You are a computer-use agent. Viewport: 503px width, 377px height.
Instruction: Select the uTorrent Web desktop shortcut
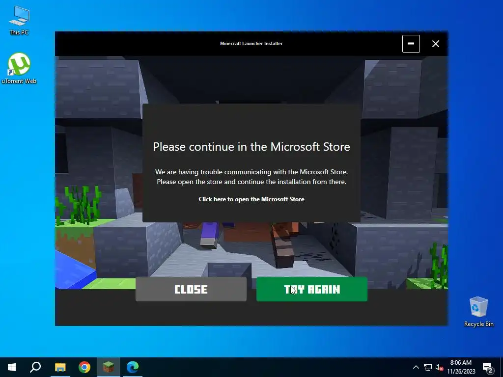pos(19,69)
